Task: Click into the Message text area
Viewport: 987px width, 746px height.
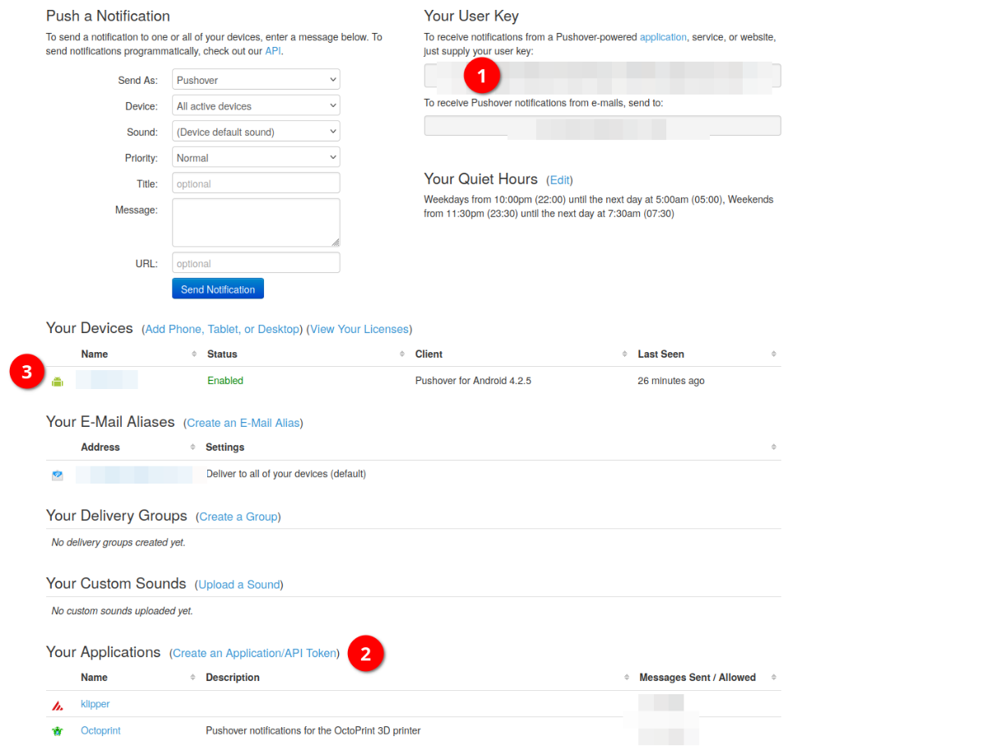Action: (x=256, y=222)
